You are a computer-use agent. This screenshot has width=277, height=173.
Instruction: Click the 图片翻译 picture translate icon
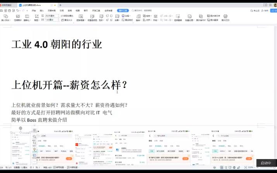tap(213, 20)
